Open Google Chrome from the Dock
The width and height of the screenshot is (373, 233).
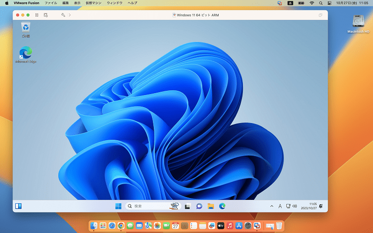121,226
